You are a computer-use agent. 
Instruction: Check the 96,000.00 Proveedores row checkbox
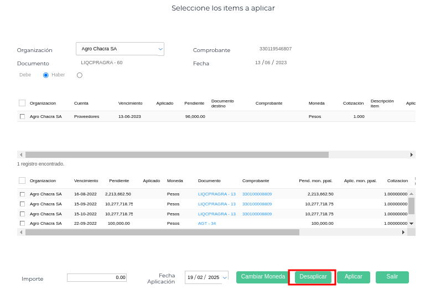pyautogui.click(x=22, y=117)
